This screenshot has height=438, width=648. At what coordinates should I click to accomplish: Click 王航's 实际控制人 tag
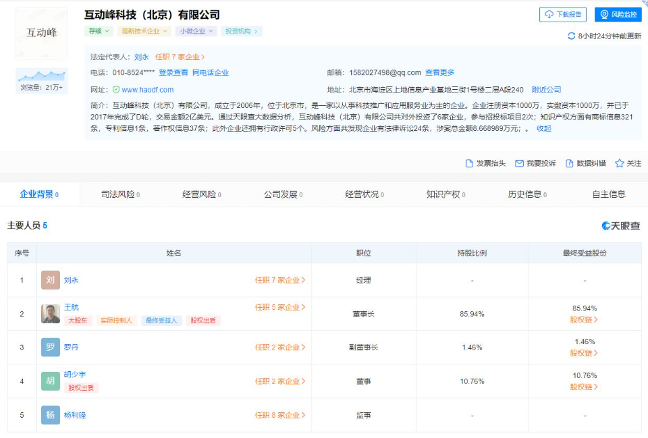[116, 321]
